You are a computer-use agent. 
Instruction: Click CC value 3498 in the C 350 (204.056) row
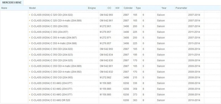tap(126, 26)
